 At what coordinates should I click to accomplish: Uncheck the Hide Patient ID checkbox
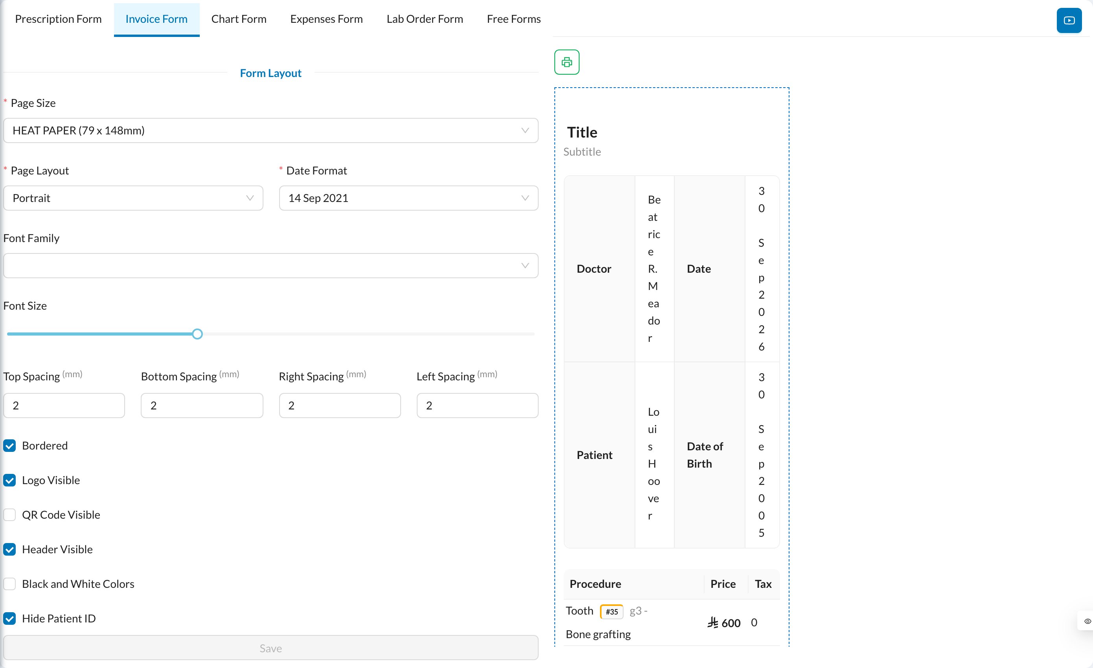tap(10, 618)
